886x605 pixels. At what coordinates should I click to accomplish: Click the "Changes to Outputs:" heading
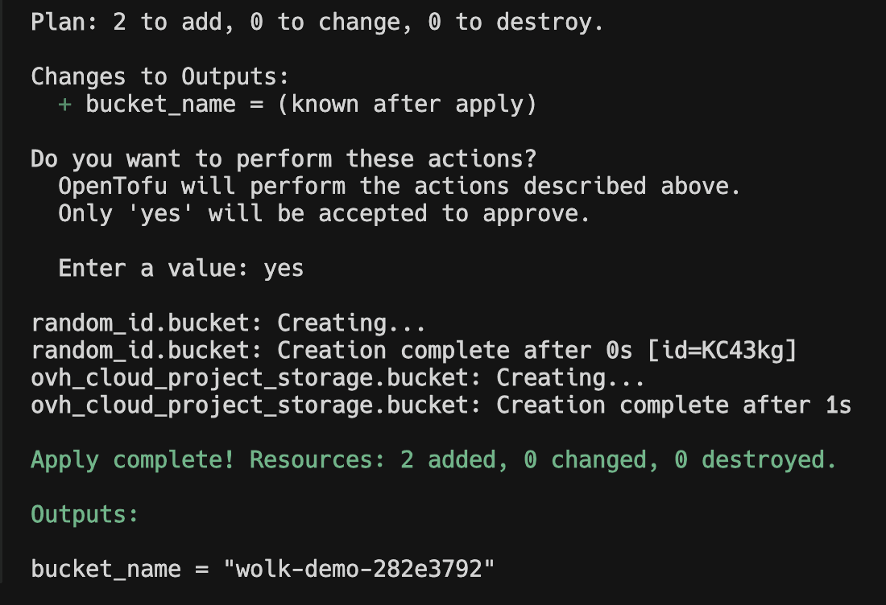pyautogui.click(x=159, y=76)
